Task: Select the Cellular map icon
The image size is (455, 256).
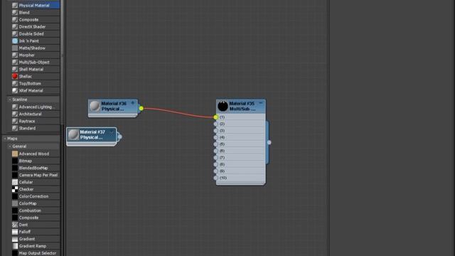Action: click(x=15, y=182)
